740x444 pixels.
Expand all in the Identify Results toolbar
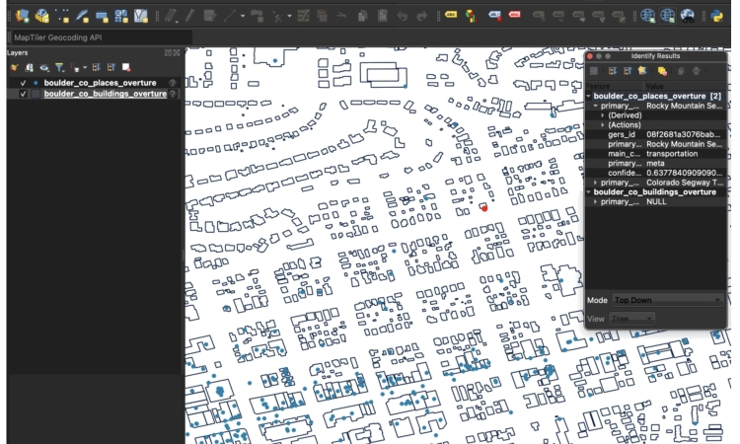click(613, 71)
